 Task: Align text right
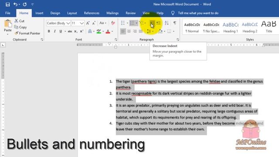point(135,31)
